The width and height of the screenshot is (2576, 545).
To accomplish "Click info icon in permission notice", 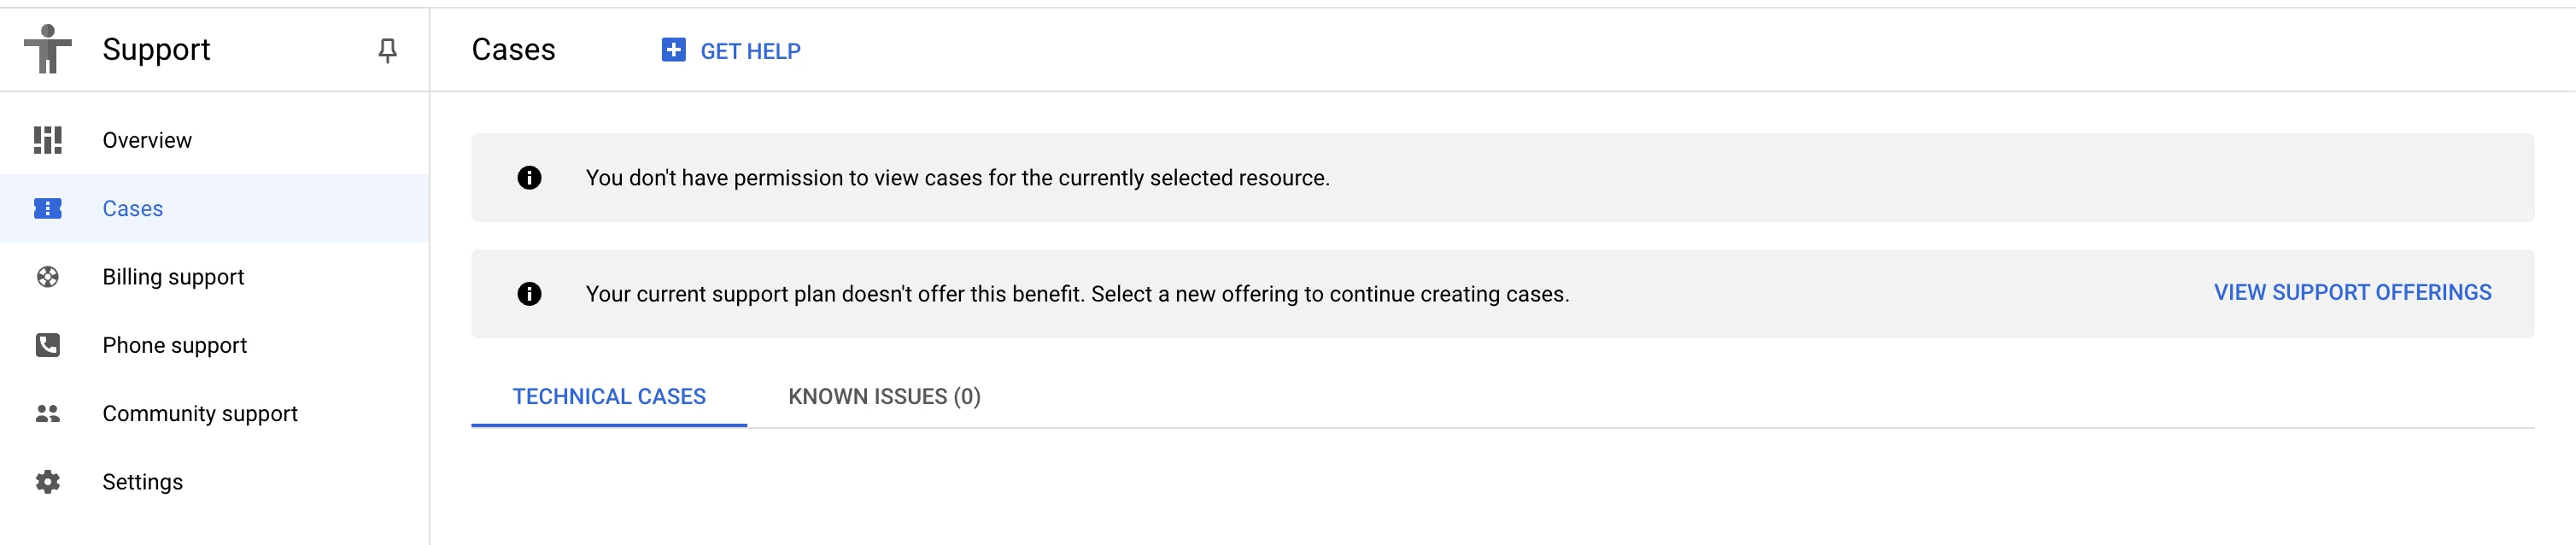I will point(529,178).
